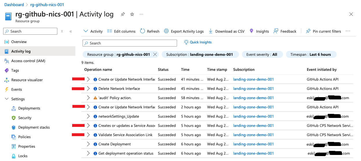Open the toolbar overflow ellipsis menu
361x161 pixels.
[x=348, y=31]
